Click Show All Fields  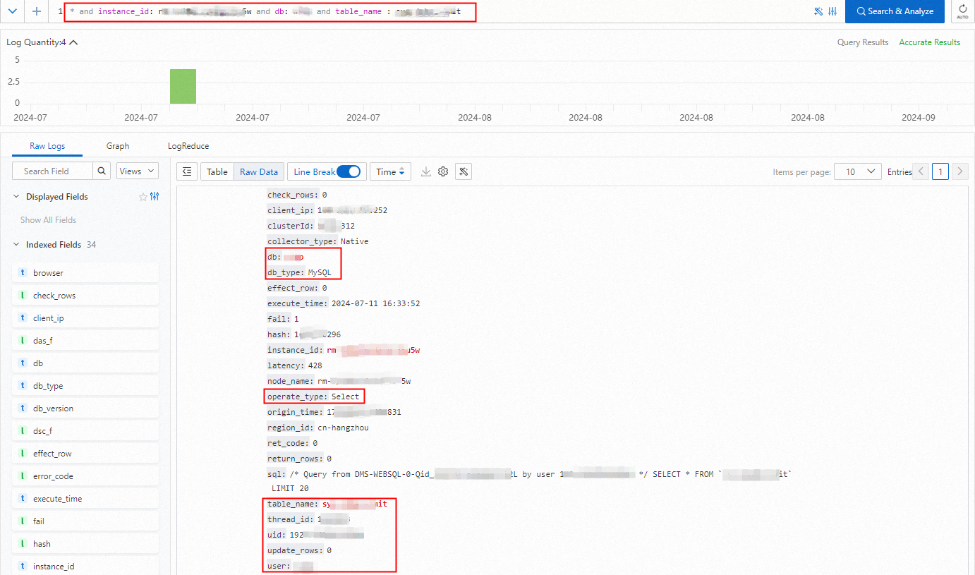(x=48, y=220)
